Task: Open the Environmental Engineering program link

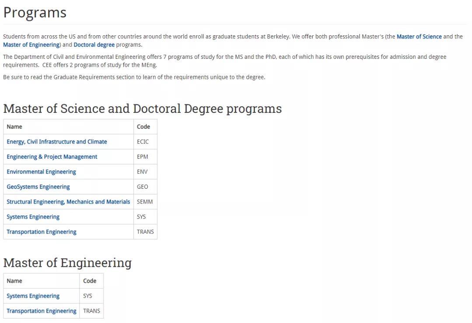Action: click(x=41, y=172)
